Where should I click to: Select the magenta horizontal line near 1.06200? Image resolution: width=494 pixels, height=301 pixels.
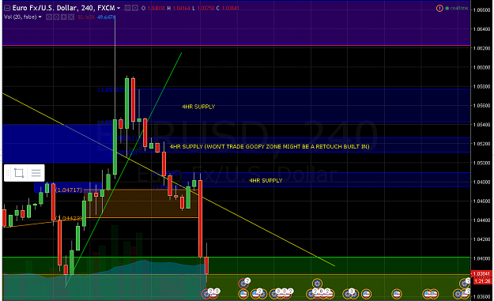point(236,46)
